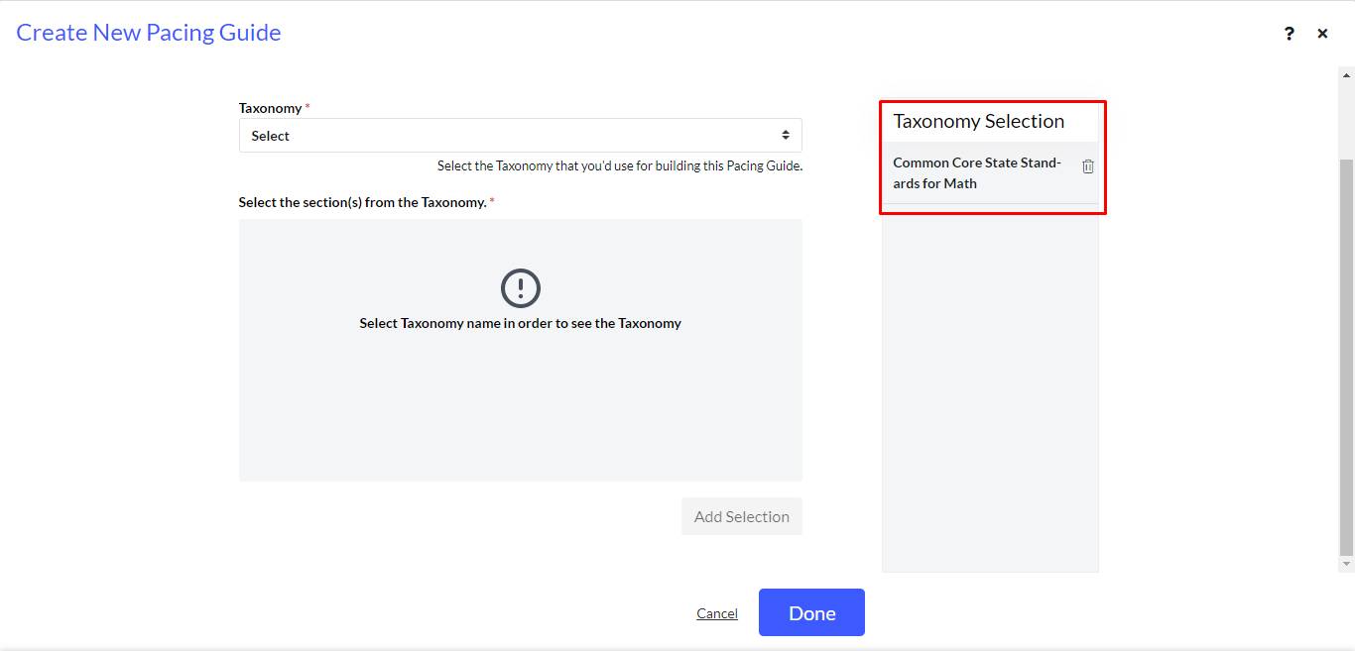Click the scrollbar down arrow
1355x651 pixels.
(1346, 564)
